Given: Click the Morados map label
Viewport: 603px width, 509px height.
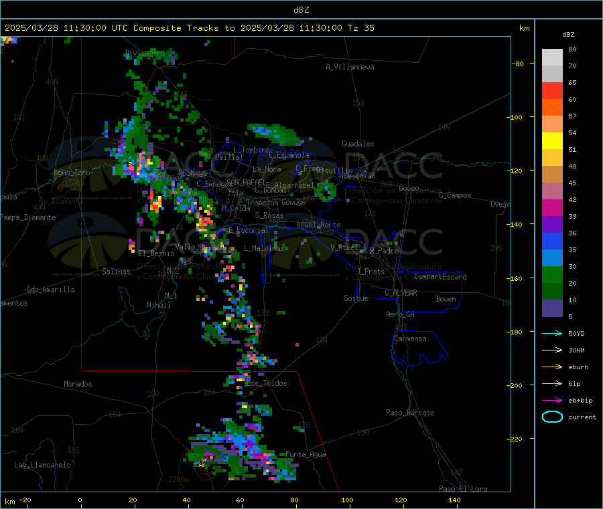Looking at the screenshot, I should point(78,384).
